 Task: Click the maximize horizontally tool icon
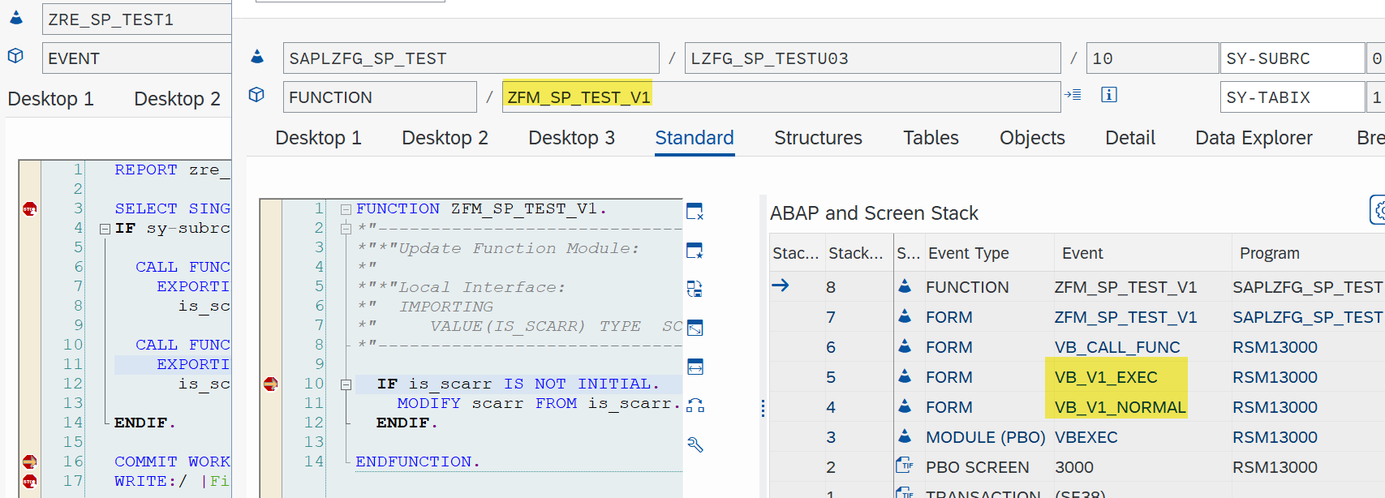tap(695, 367)
